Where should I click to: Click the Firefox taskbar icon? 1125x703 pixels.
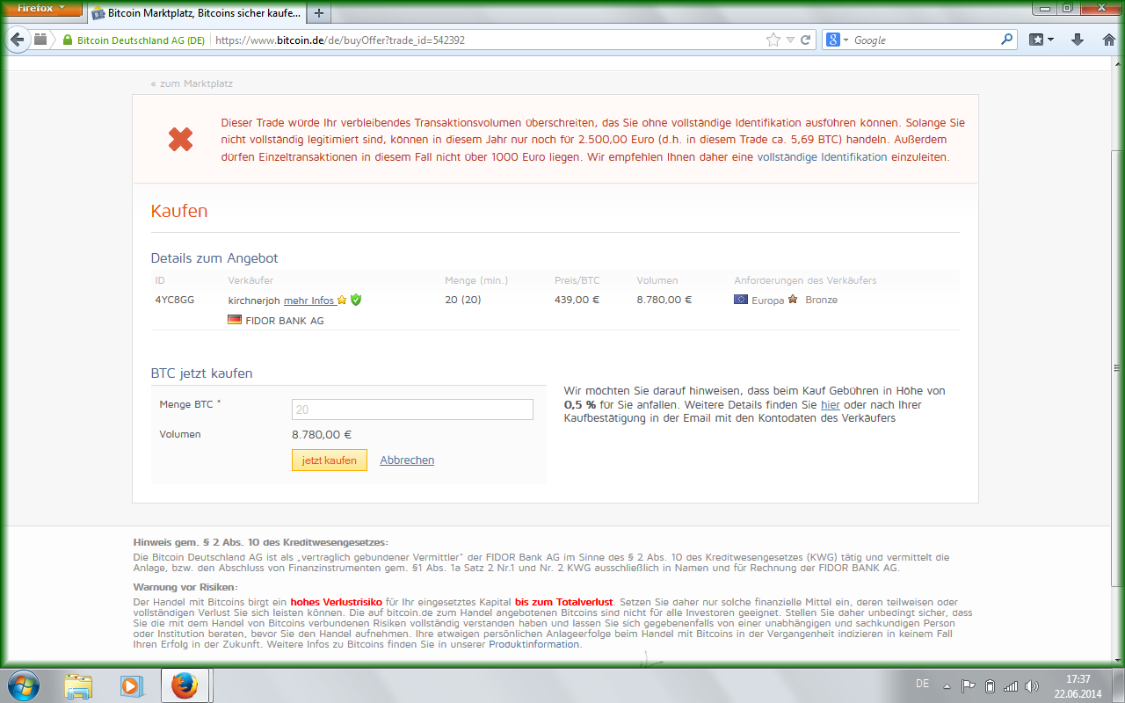click(185, 685)
